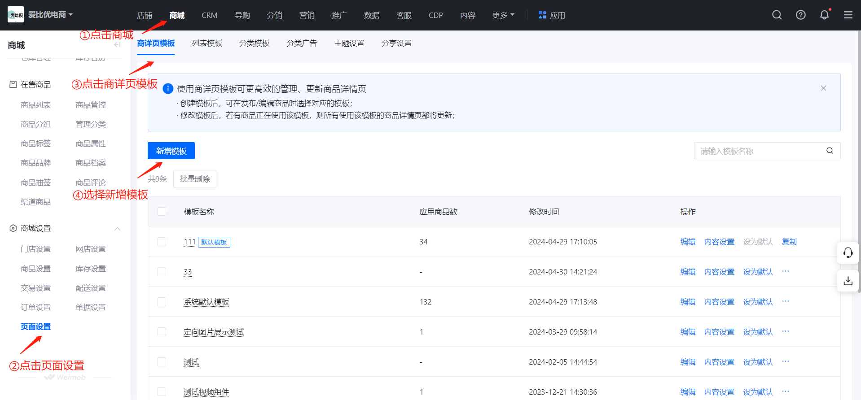Toggle the select-all checkbox in table header

(x=162, y=211)
